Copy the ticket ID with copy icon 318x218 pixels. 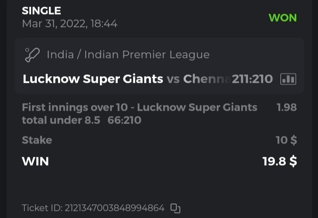tap(175, 208)
